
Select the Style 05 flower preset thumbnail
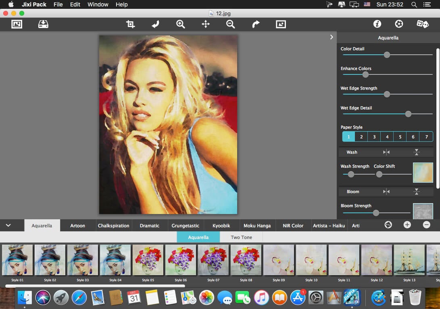coord(148,260)
